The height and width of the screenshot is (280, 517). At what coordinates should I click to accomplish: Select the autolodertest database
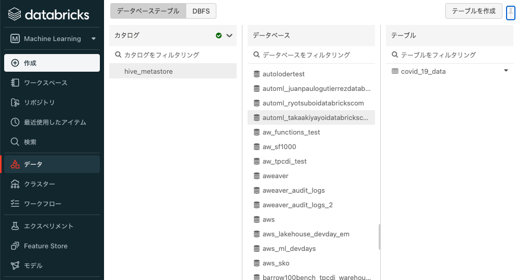(x=311, y=74)
